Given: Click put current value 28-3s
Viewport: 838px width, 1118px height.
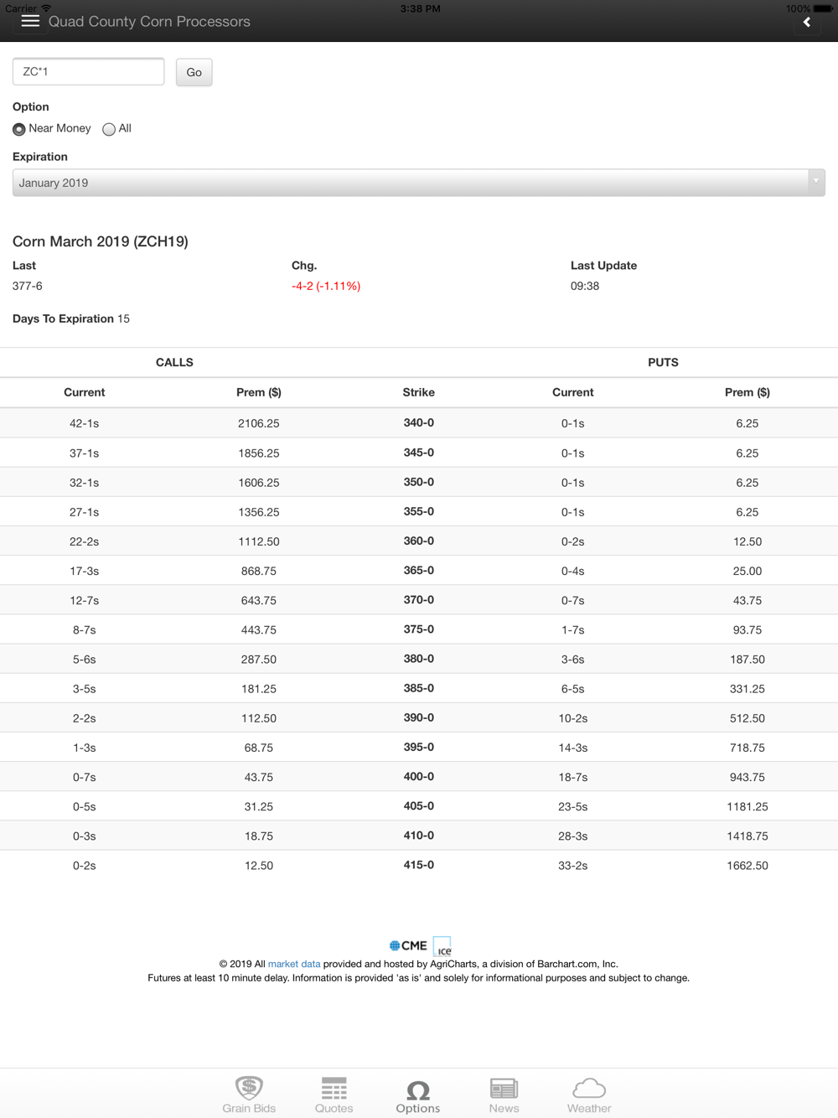Looking at the screenshot, I should (x=573, y=836).
